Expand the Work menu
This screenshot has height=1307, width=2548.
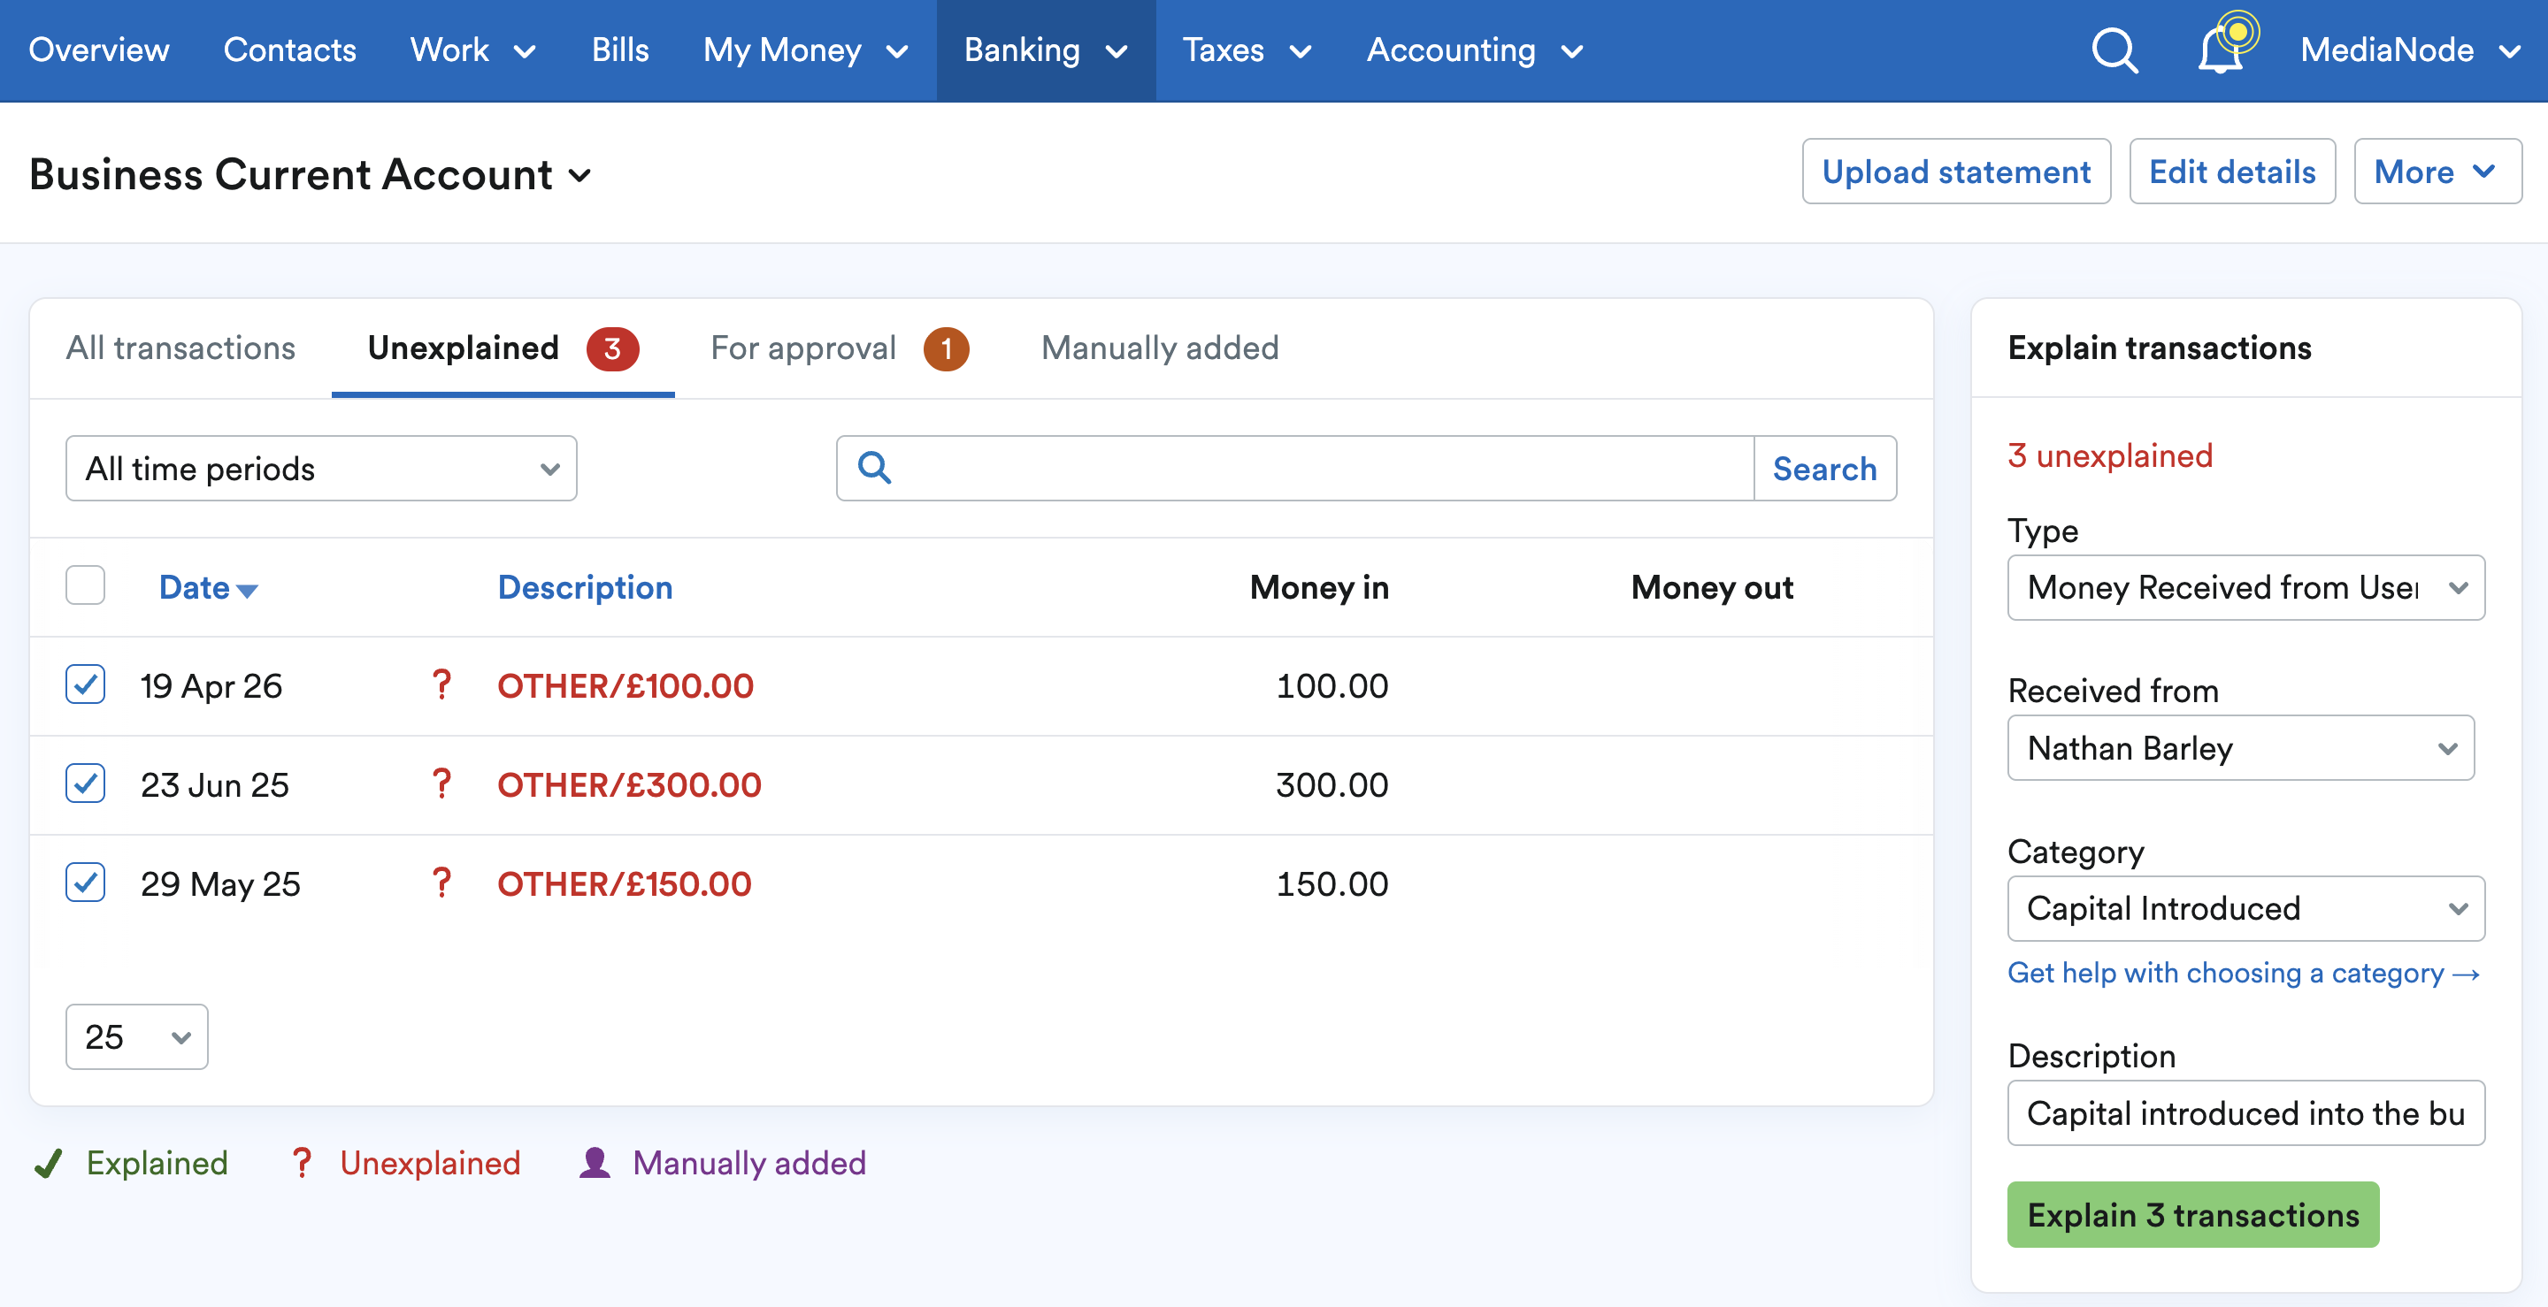pos(472,50)
